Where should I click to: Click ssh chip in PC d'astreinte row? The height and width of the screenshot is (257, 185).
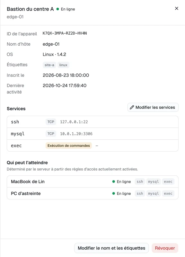click(x=140, y=193)
